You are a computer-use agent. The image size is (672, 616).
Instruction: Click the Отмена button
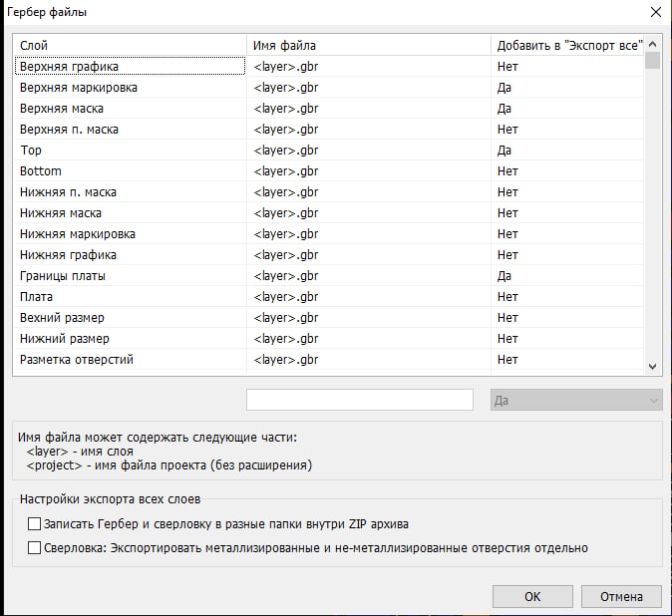click(621, 596)
